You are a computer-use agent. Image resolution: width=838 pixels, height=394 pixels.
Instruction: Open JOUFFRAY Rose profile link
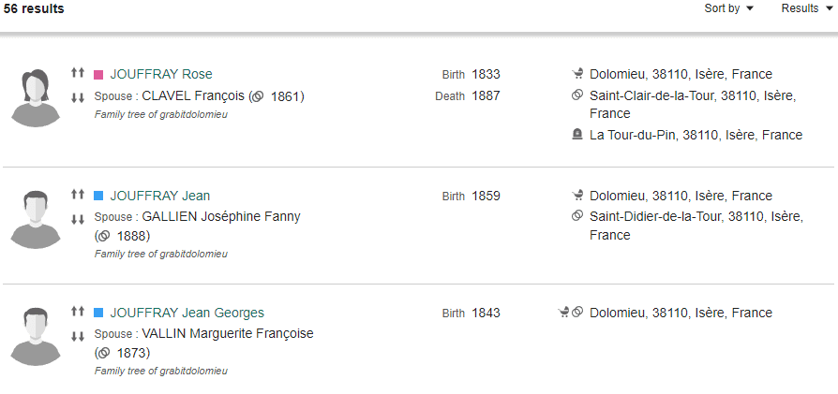161,74
